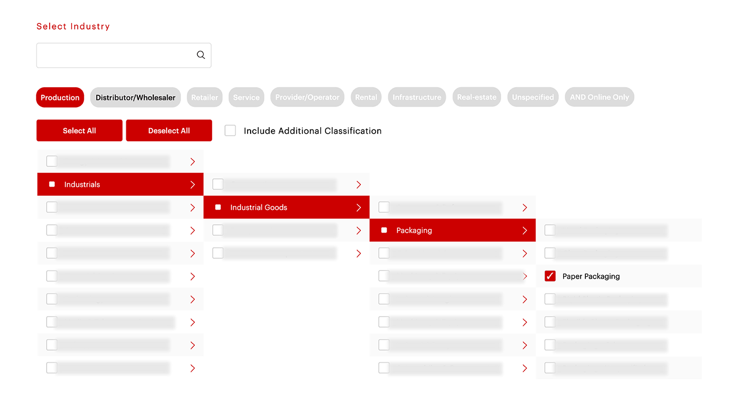This screenshot has width=738, height=415.
Task: Toggle the Packaging checkbox indicator
Action: [384, 231]
